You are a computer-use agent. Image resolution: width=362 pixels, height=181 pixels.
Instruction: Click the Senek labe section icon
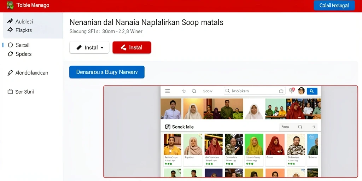168,127
